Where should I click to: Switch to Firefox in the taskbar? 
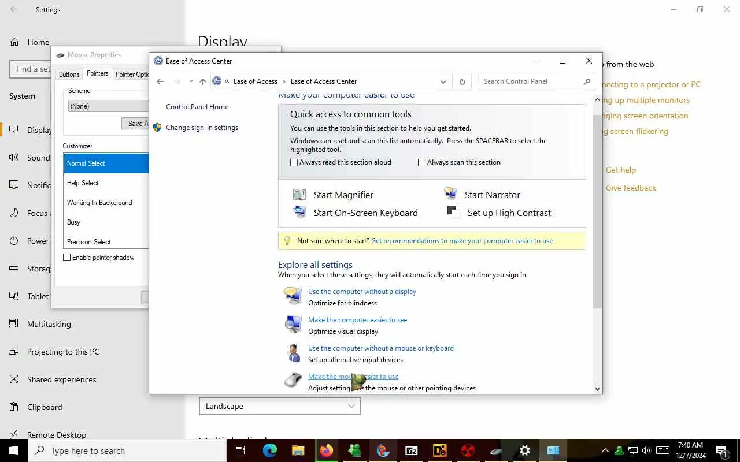coord(327,450)
